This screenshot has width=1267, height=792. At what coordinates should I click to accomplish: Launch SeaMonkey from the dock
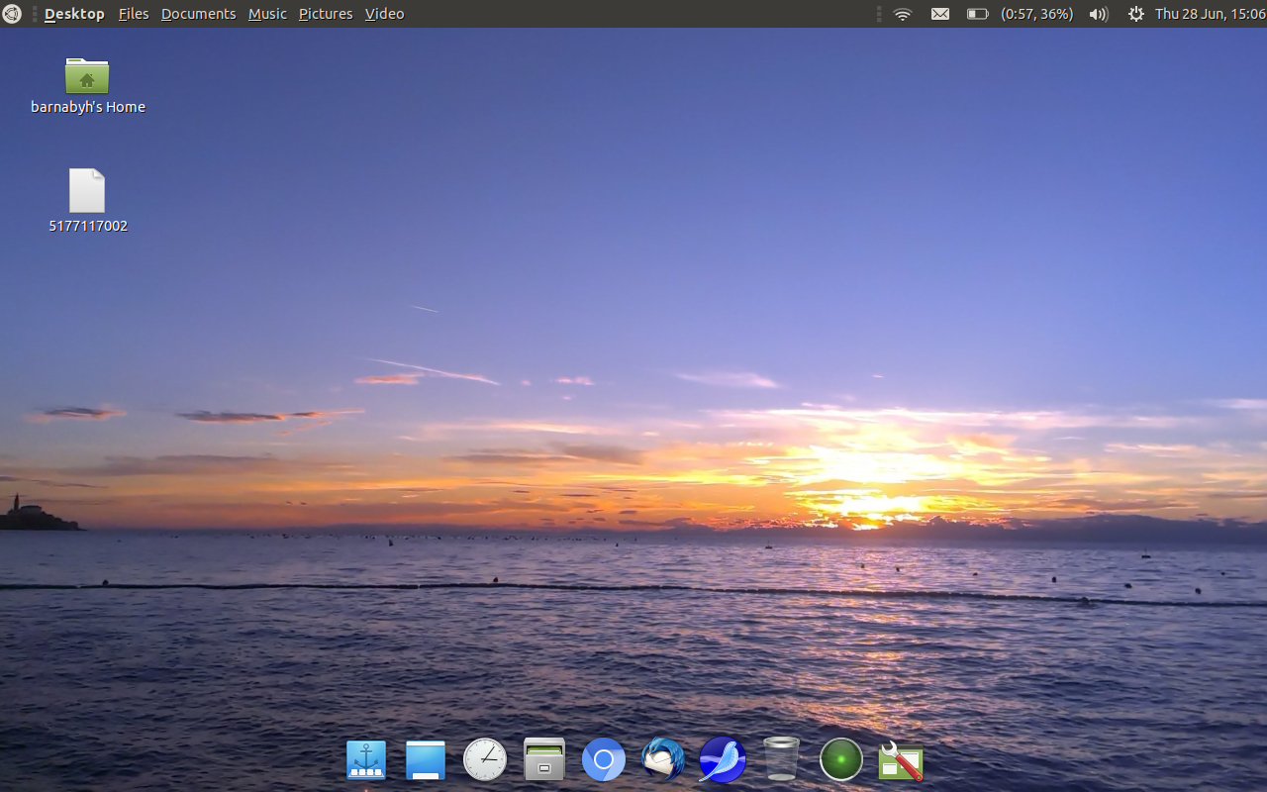click(723, 760)
